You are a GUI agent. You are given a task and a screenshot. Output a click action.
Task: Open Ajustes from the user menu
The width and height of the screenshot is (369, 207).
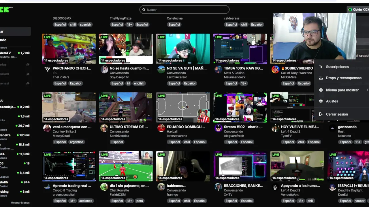tap(342, 101)
